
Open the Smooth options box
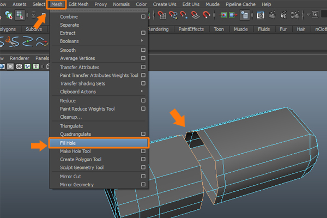pos(143,50)
